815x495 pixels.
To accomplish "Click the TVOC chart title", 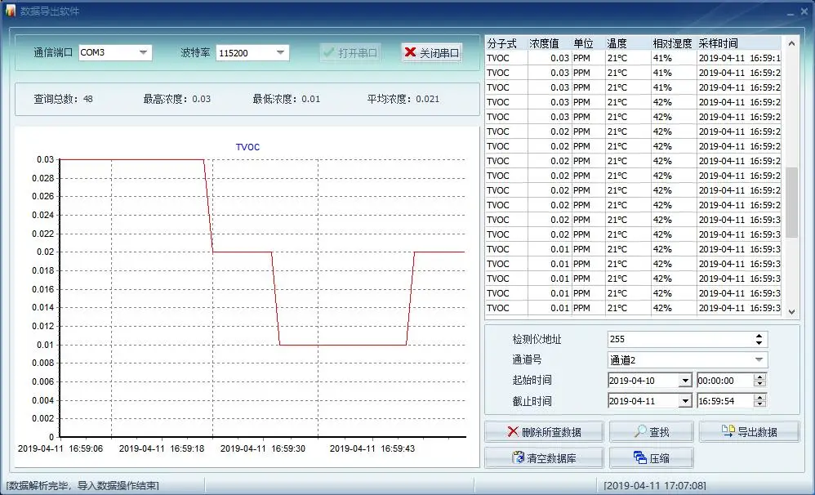I will (247, 147).
